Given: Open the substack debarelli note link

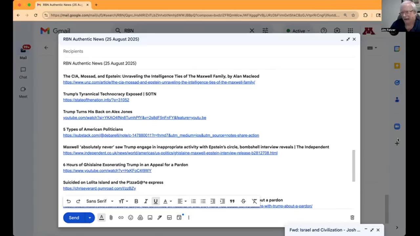Looking at the screenshot, I should coord(161,135).
